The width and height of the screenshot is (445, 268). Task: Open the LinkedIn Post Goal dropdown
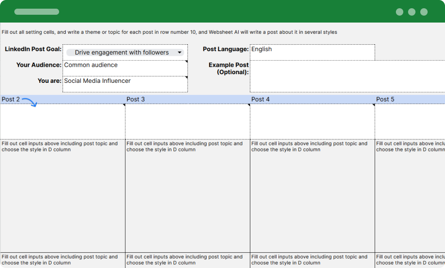click(126, 52)
